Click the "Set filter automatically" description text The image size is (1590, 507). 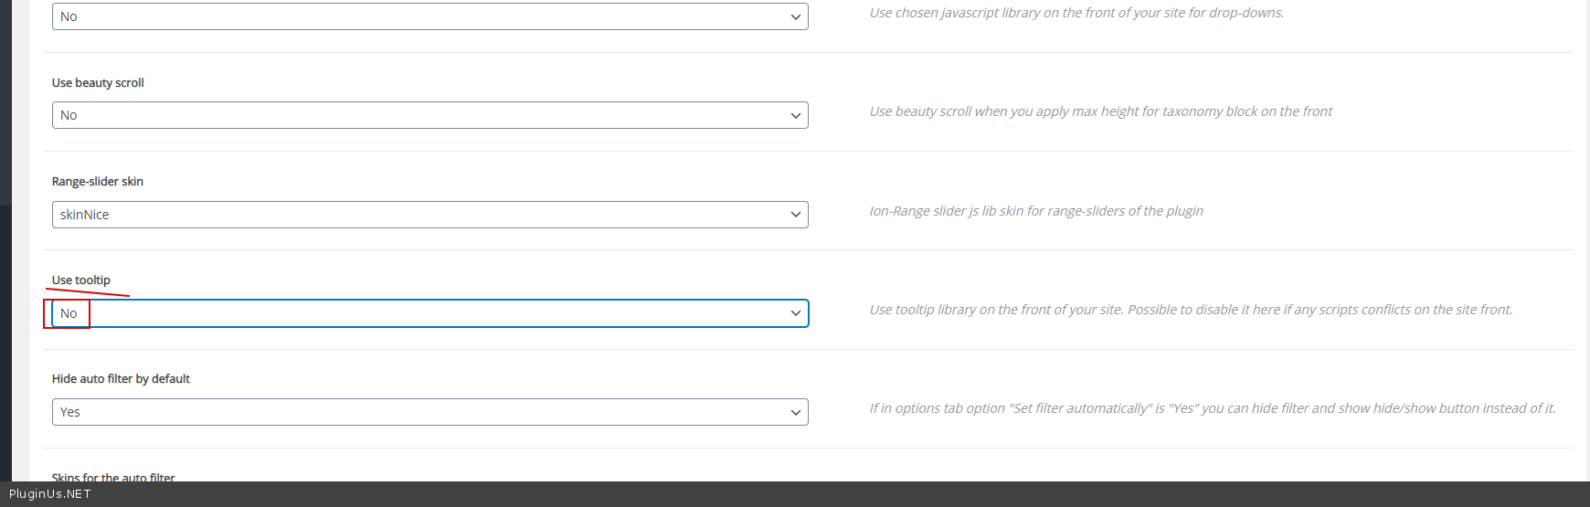coord(1212,408)
